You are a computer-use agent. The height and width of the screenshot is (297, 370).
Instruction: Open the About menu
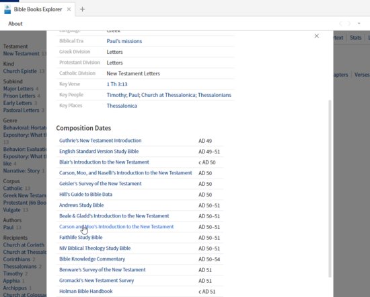tap(15, 24)
